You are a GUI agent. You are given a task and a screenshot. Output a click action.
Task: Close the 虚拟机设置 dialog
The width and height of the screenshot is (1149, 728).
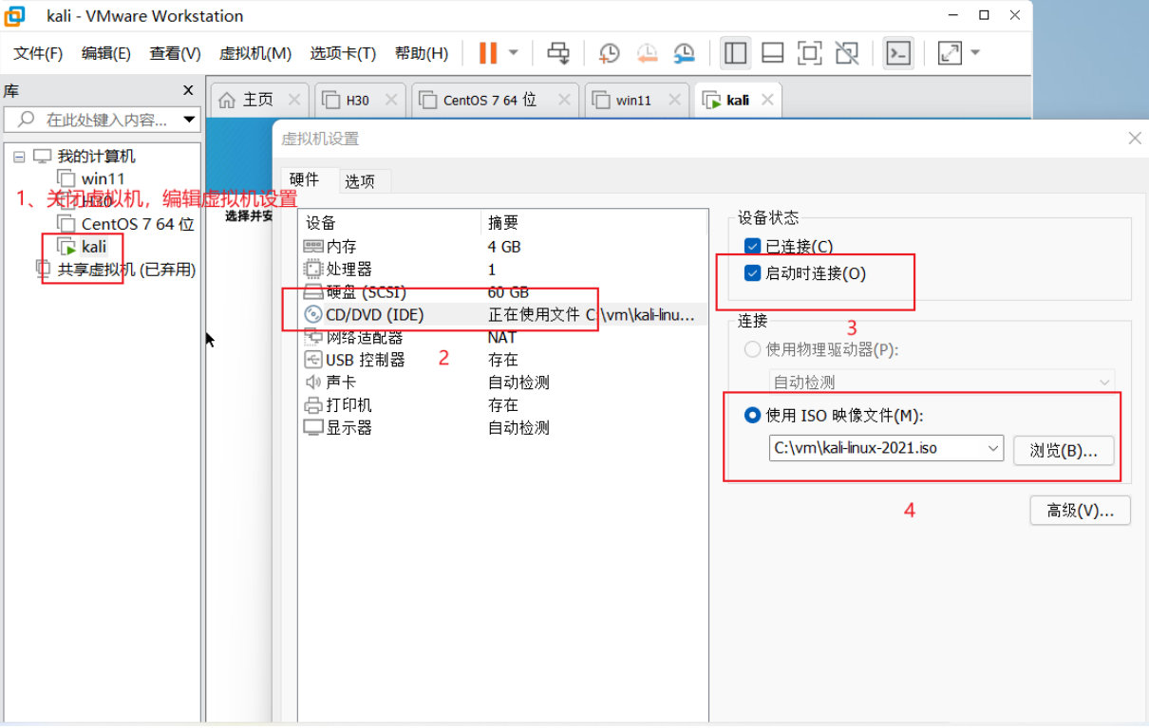(x=1135, y=139)
